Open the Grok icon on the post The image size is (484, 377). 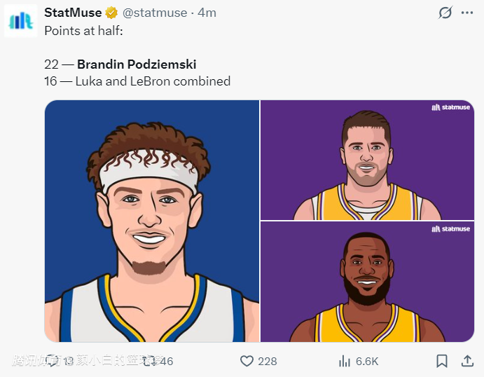(445, 13)
